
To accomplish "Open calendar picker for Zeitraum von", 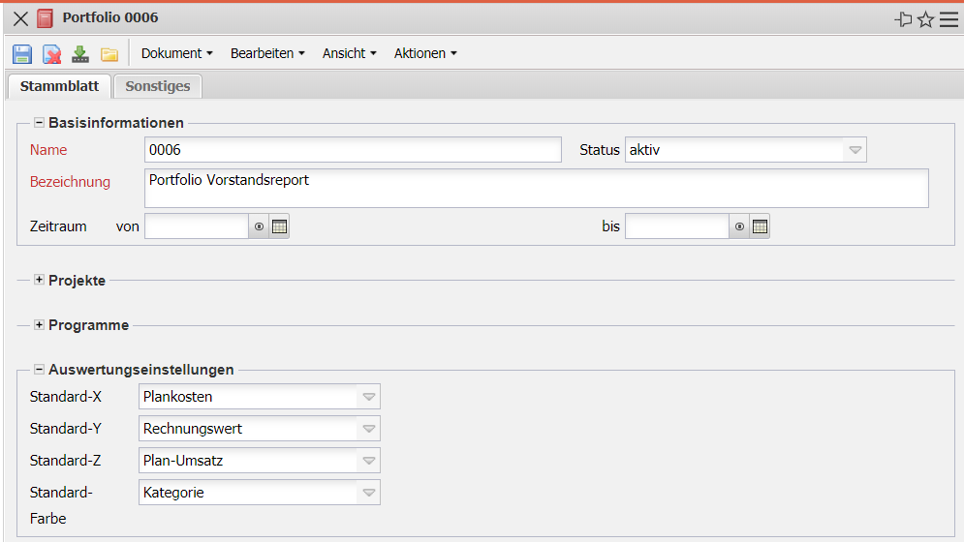I will (279, 226).
